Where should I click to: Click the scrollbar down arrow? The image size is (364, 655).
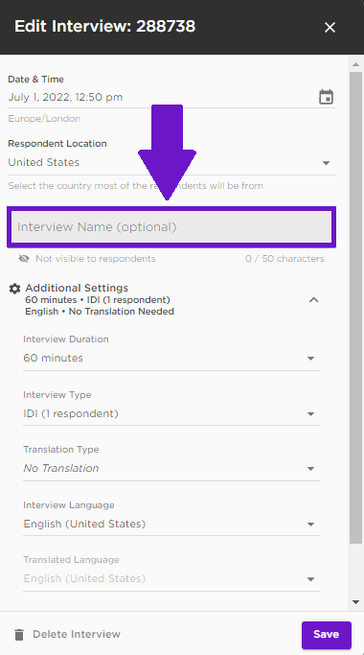[355, 602]
